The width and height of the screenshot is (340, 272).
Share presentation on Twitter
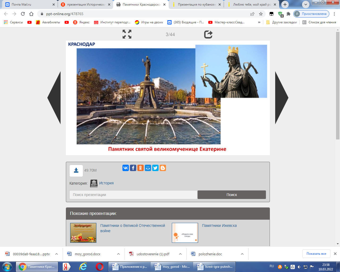155,168
